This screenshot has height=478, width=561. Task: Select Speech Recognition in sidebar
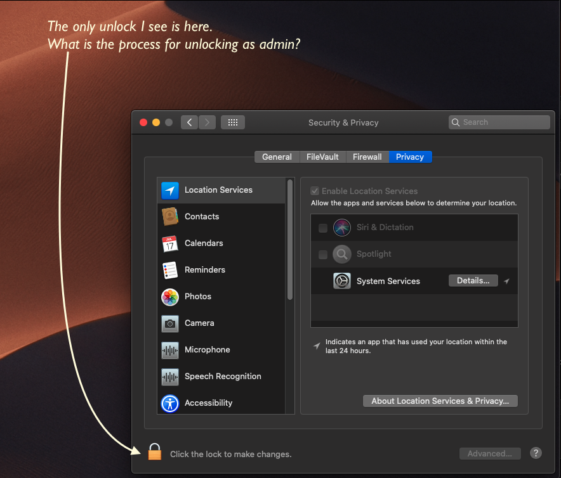click(x=221, y=377)
